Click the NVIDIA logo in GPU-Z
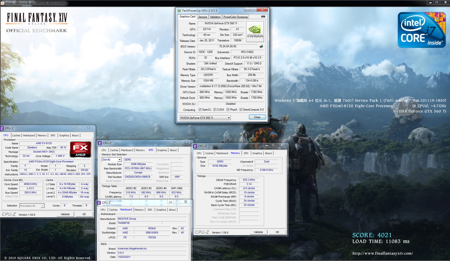 [x=255, y=32]
